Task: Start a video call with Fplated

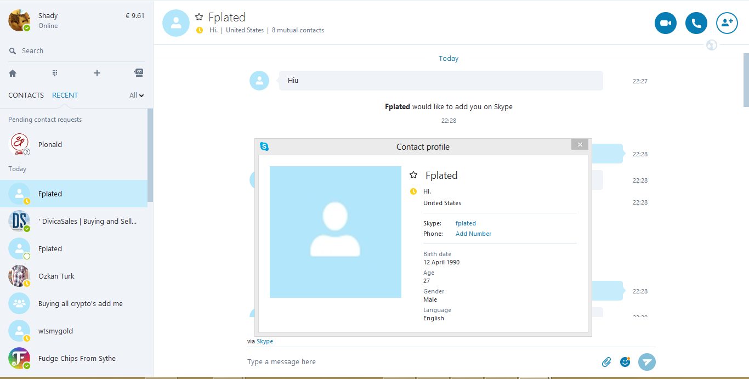Action: [x=665, y=23]
